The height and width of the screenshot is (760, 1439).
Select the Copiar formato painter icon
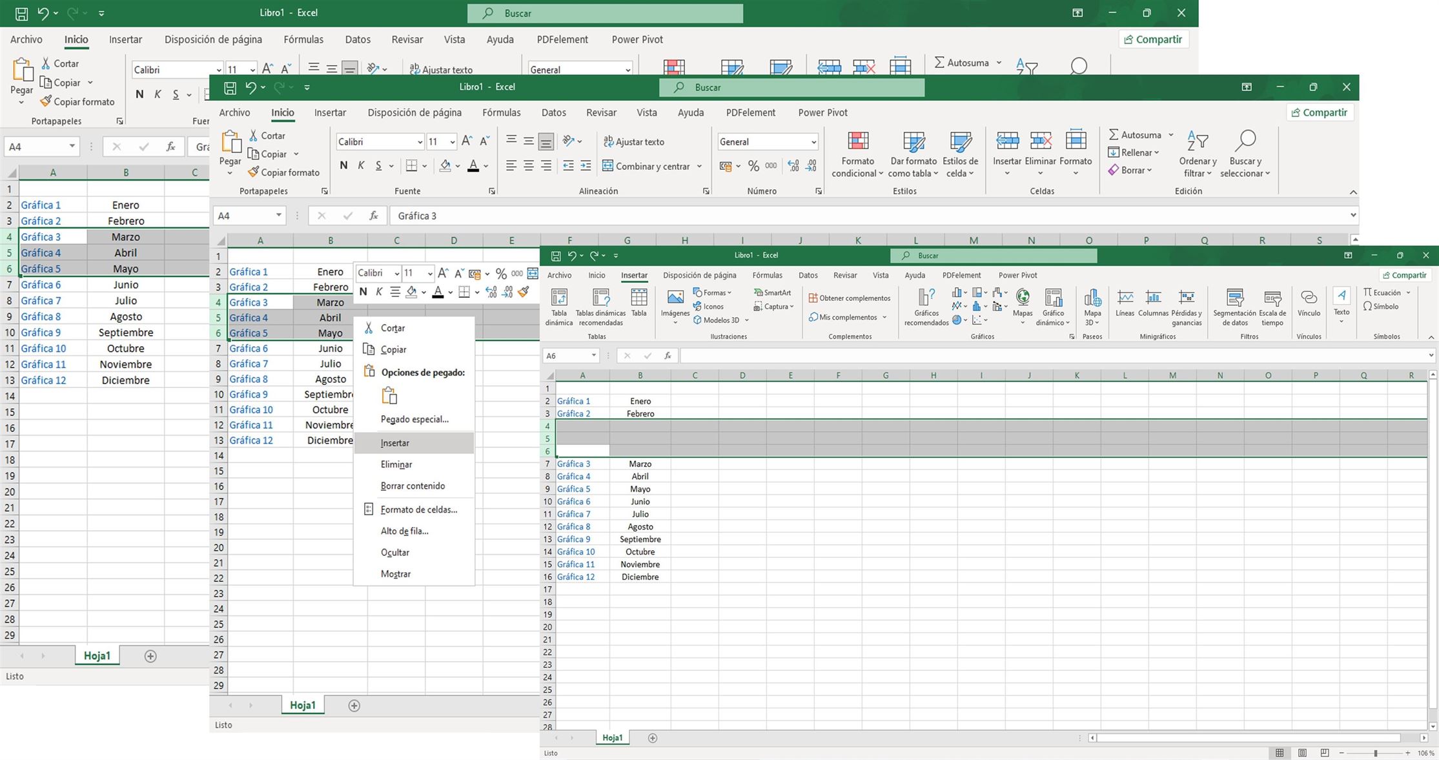click(x=284, y=172)
